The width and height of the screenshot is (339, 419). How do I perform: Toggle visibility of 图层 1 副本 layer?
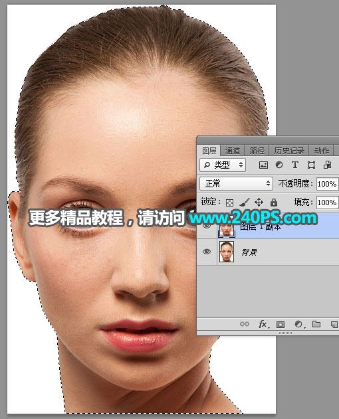tap(207, 226)
